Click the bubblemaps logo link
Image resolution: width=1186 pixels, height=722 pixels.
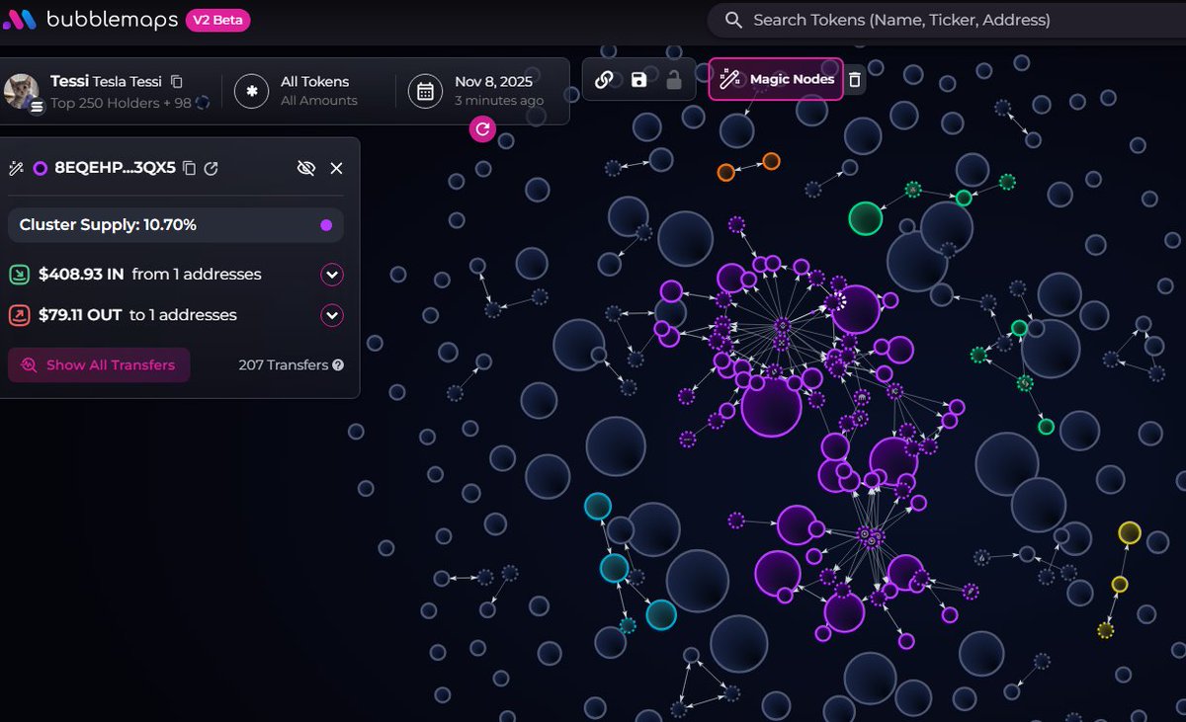point(91,20)
